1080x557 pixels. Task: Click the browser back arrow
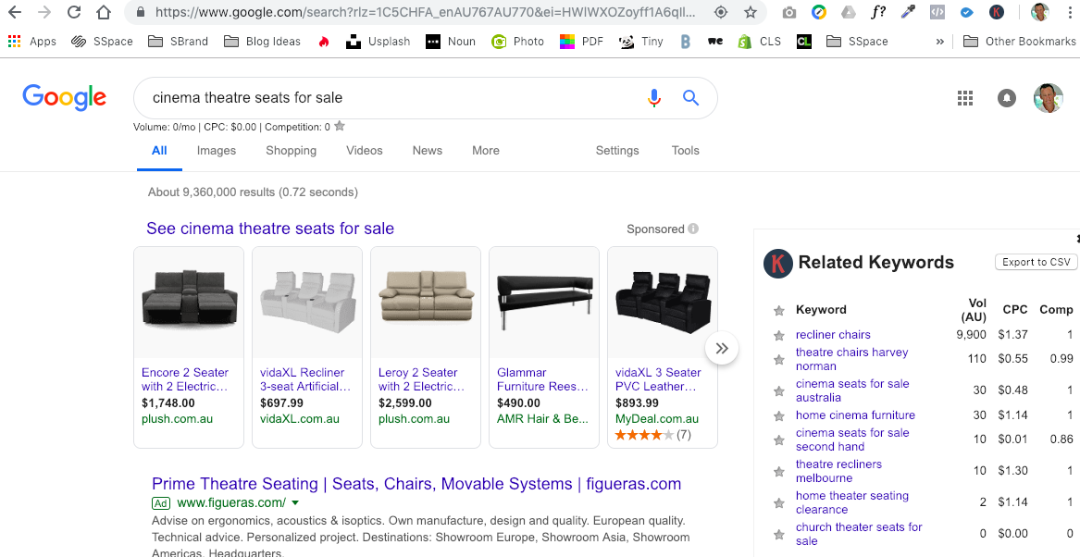click(x=15, y=12)
